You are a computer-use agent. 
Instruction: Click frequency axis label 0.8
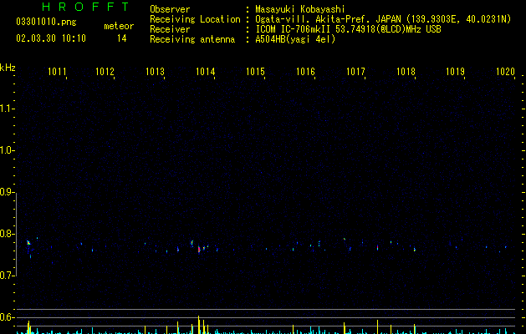[7, 234]
